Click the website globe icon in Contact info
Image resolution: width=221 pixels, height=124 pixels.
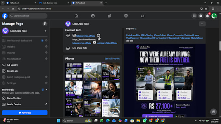pos(98,35)
